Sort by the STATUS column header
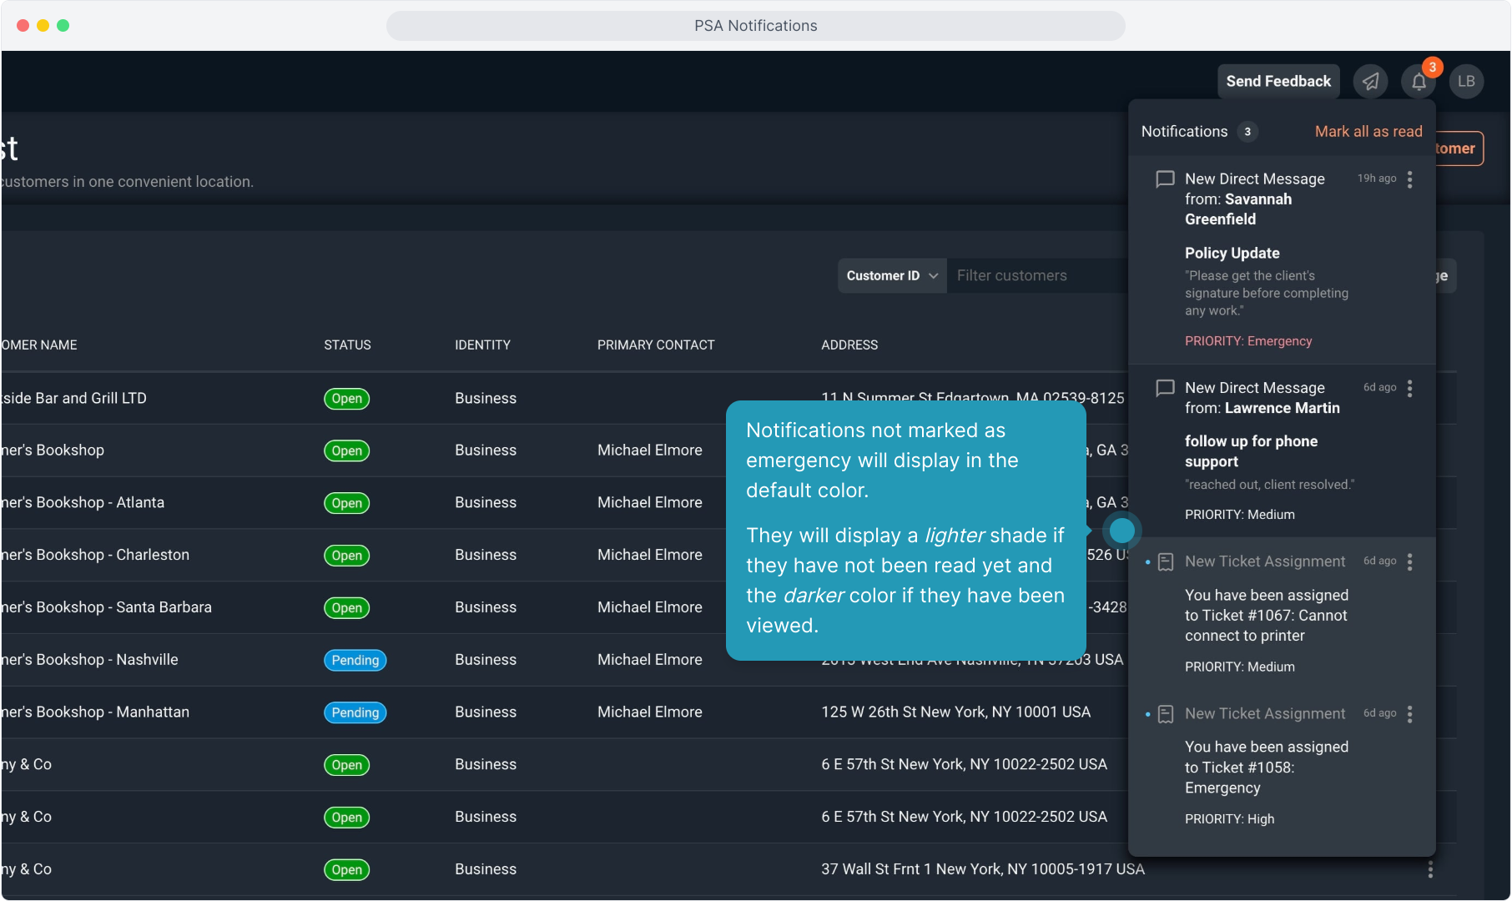Viewport: 1512px width, 901px height. point(347,345)
